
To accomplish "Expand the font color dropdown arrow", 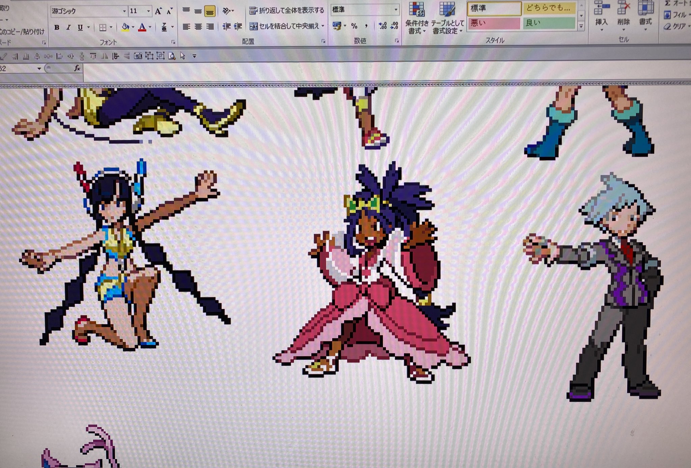I will [150, 27].
